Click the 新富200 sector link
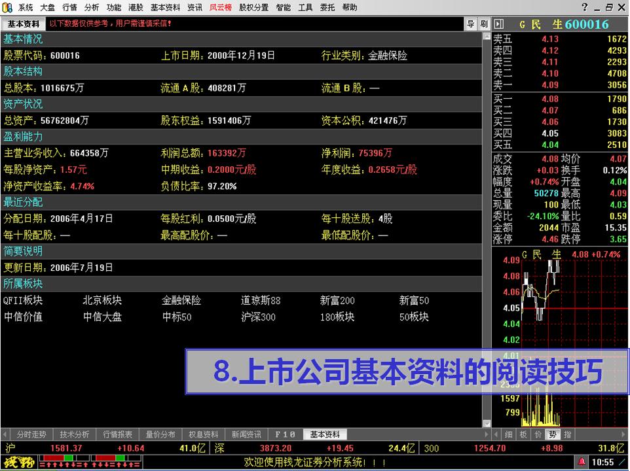 coord(337,300)
